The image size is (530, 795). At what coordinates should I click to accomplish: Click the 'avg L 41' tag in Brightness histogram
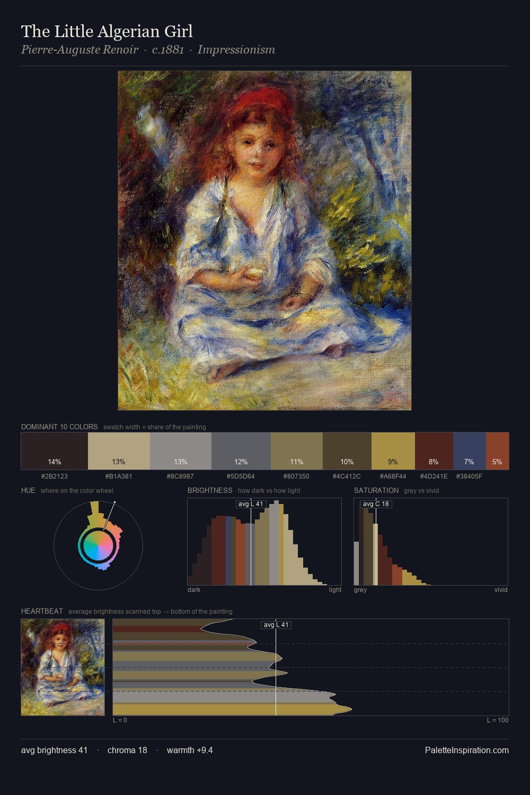pos(251,504)
